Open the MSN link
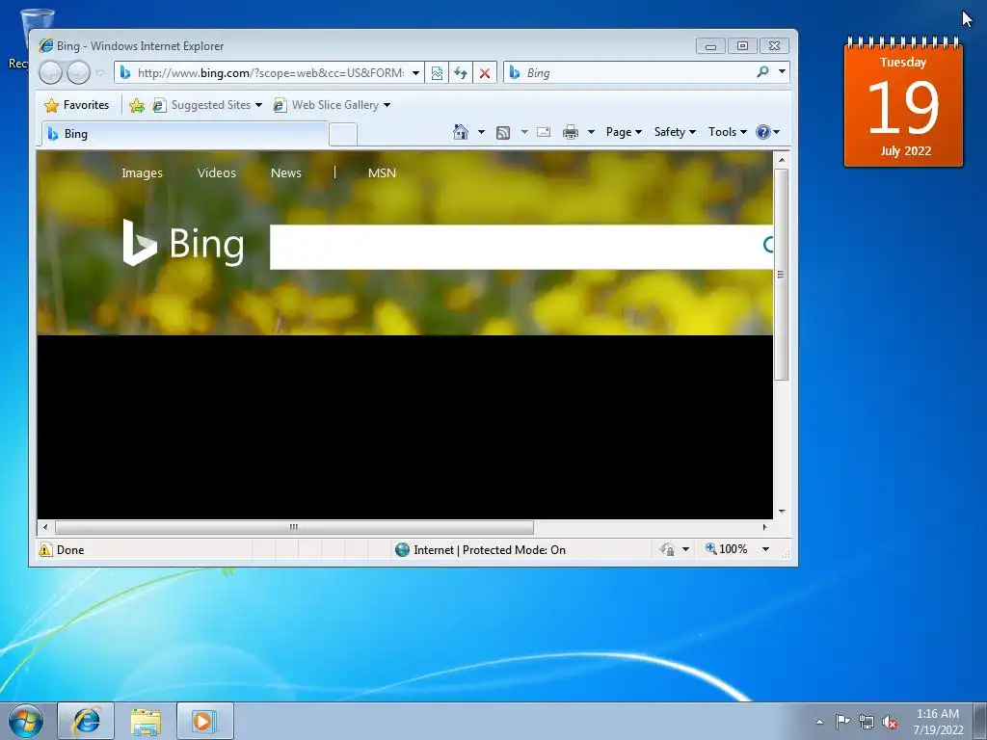The height and width of the screenshot is (740, 987). tap(382, 173)
